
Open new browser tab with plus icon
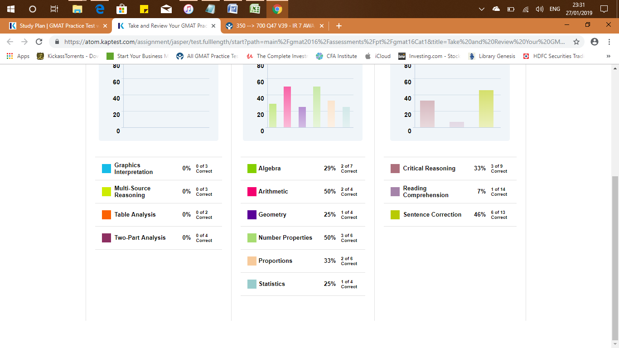(x=339, y=26)
